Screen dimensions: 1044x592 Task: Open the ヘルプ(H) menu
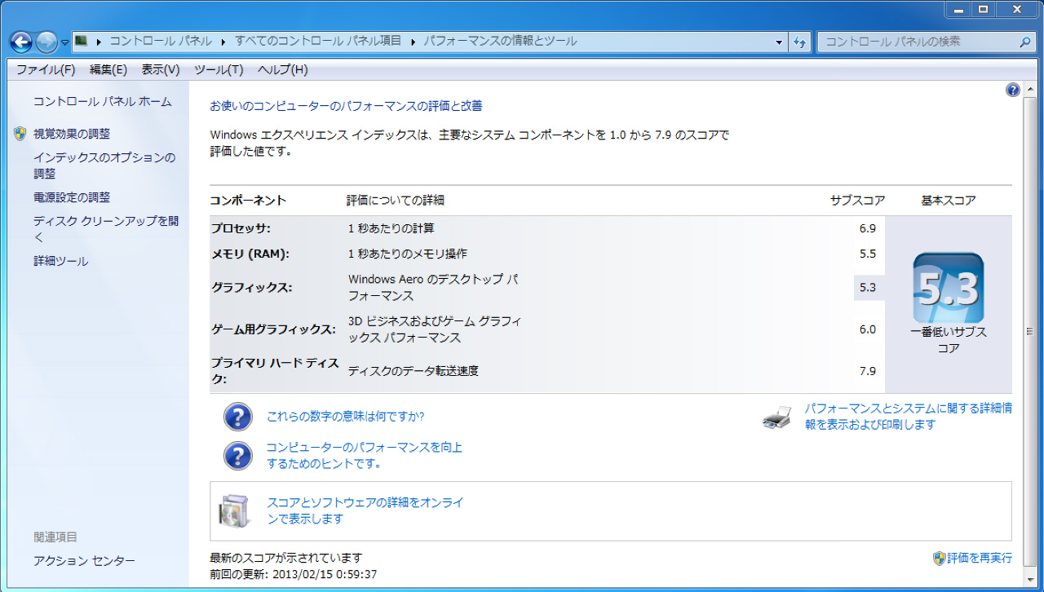(283, 69)
